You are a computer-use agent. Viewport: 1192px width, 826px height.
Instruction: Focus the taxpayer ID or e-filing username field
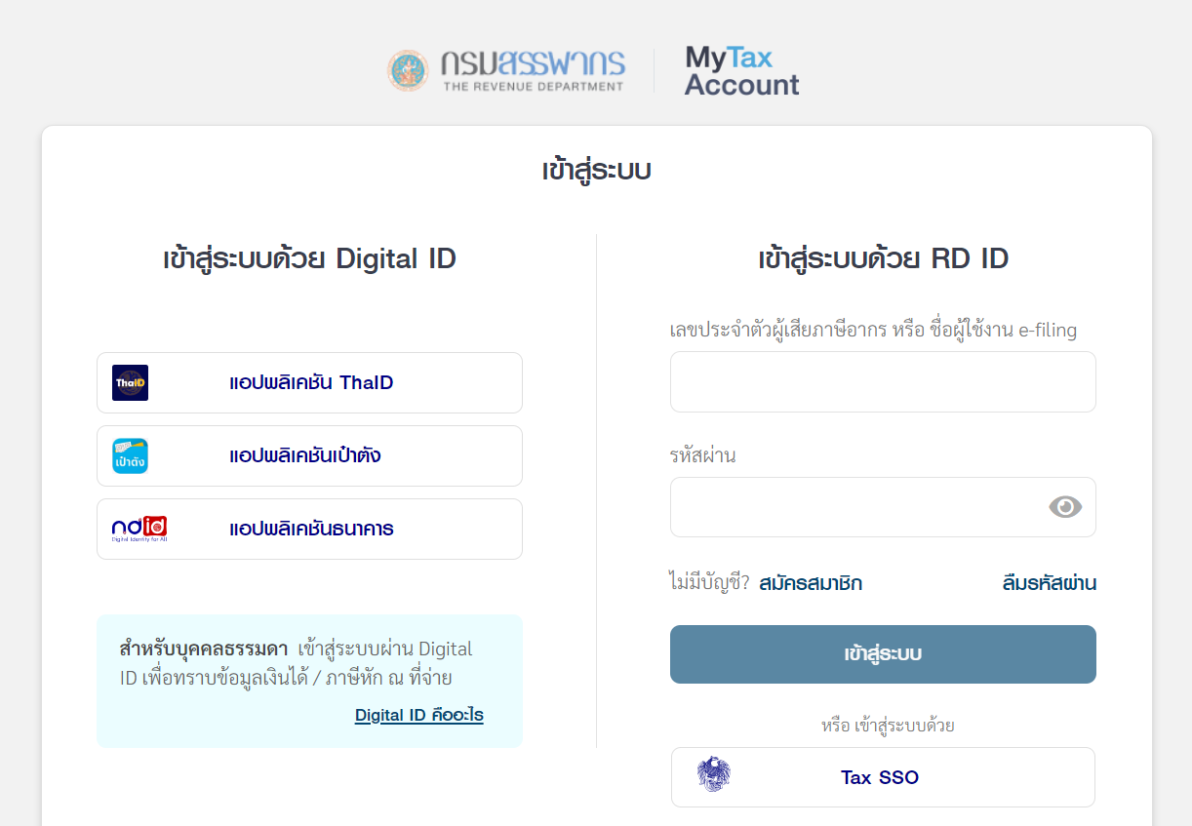883,381
